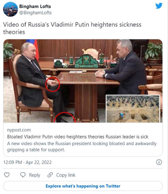Click the nypost.com source domain
168x194 pixels.
coord(19,130)
